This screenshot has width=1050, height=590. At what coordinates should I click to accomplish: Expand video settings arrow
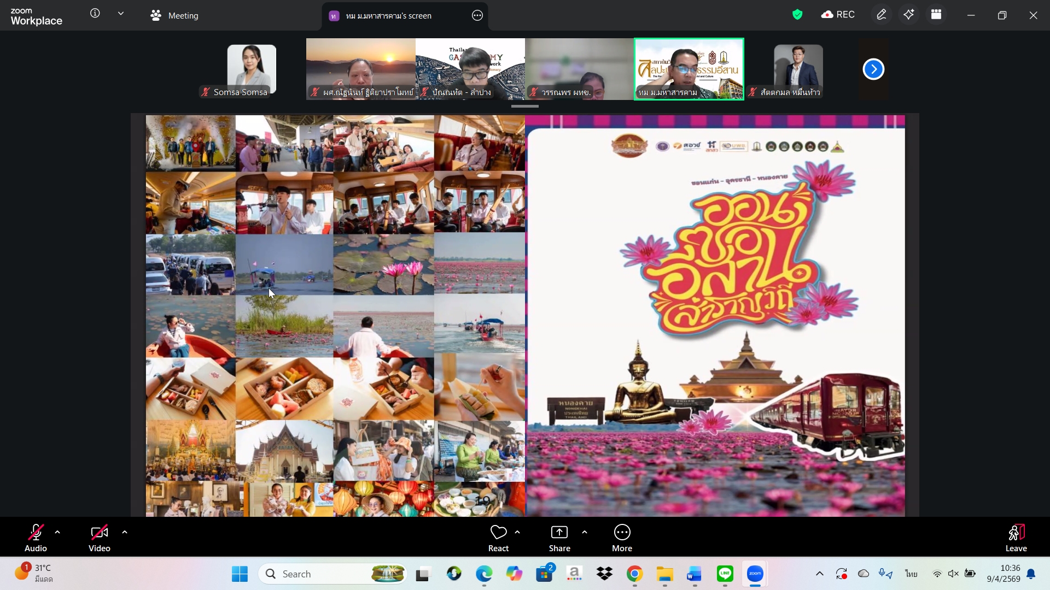coord(125,532)
